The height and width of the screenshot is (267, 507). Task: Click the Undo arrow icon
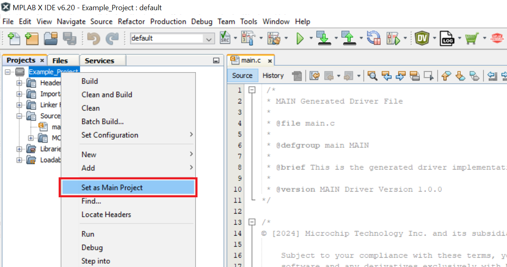94,38
